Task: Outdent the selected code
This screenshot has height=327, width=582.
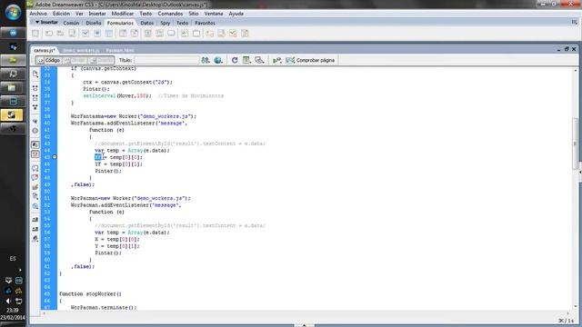Action: [x=35, y=229]
